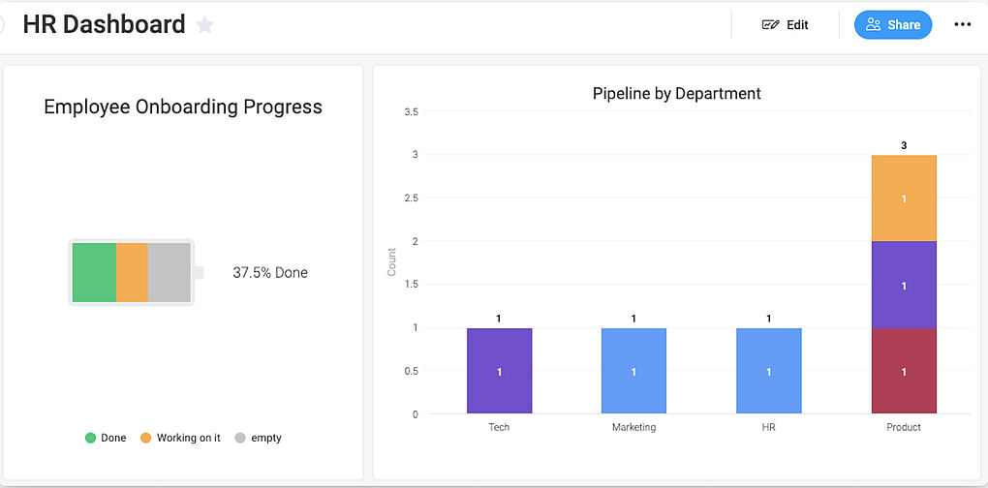Click the blue Share button

coord(892,25)
